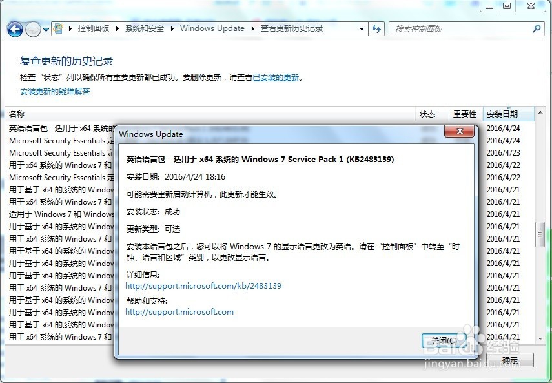Image resolution: width=552 pixels, height=383 pixels.
Task: Click the back navigation arrow
Action: pyautogui.click(x=14, y=28)
